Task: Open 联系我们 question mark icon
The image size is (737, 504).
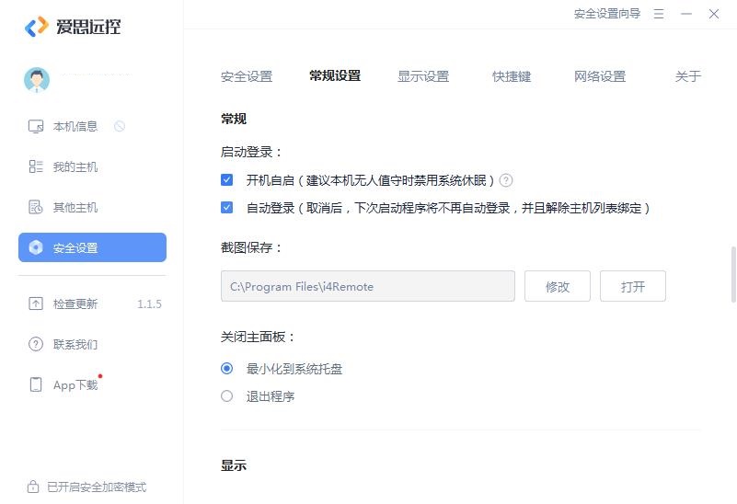Action: [36, 344]
